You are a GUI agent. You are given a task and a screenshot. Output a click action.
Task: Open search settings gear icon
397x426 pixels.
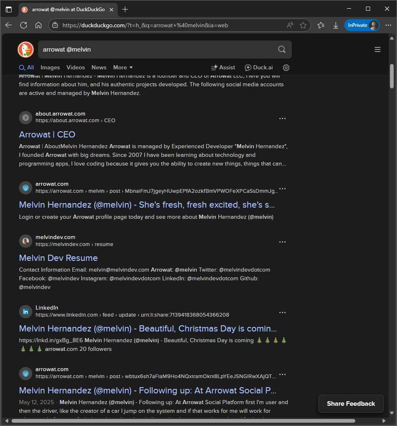coord(286,68)
